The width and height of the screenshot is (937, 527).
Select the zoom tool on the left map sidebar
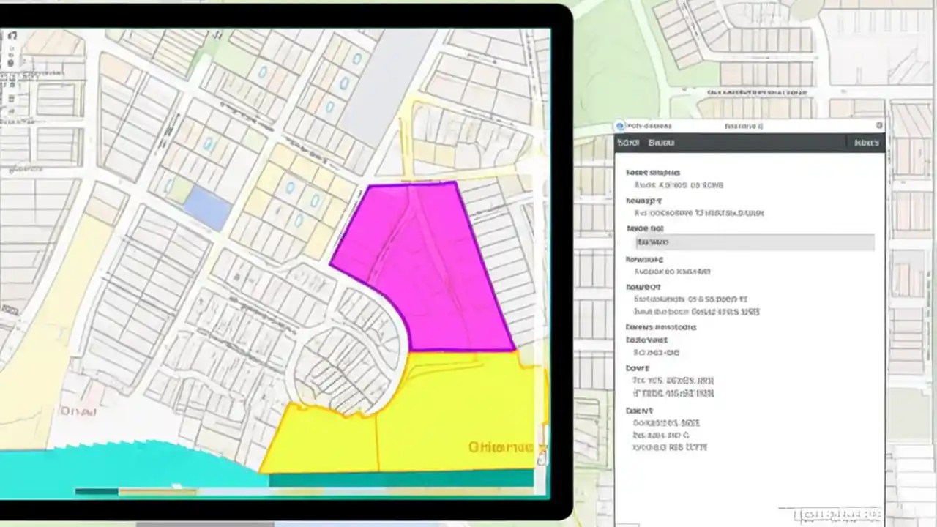[x=12, y=48]
